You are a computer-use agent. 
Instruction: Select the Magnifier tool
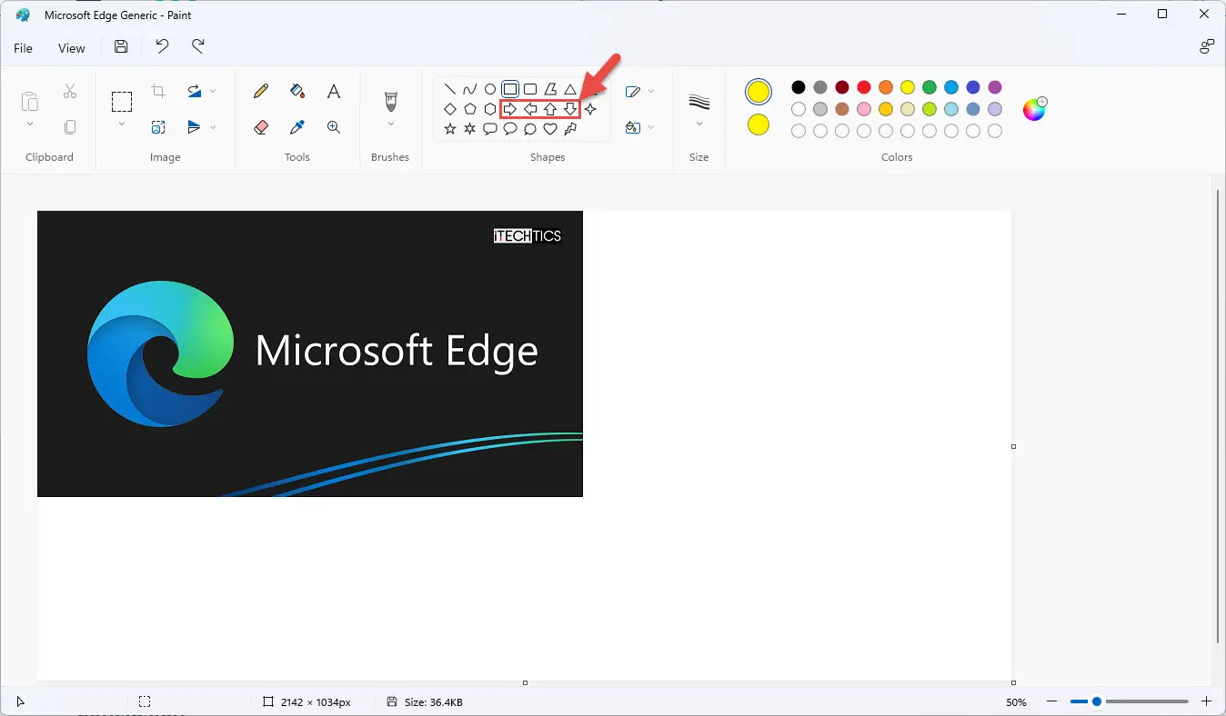(x=334, y=127)
